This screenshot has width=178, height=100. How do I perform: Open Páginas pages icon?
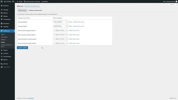[x=2, y=16]
